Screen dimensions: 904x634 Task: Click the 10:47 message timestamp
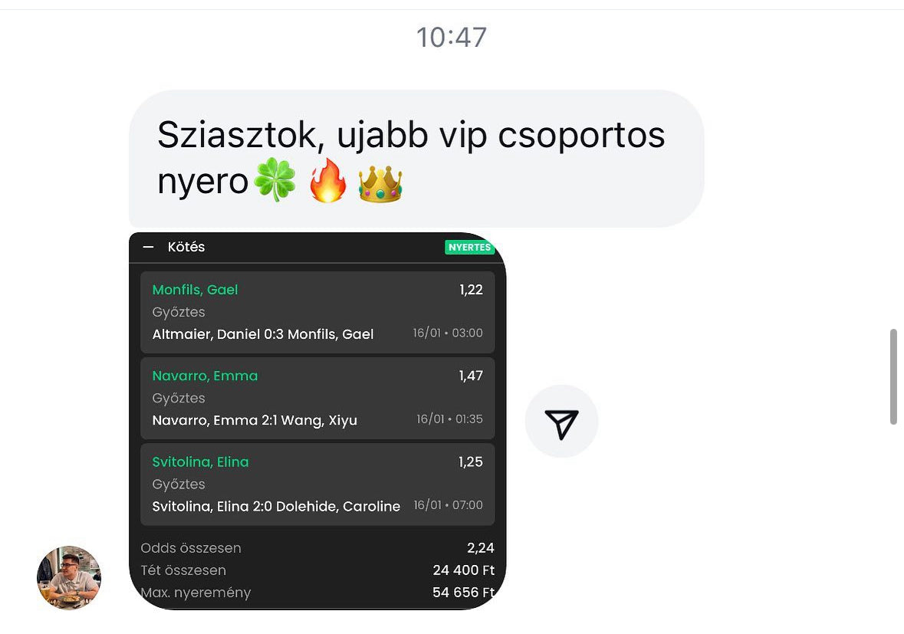[x=452, y=38]
